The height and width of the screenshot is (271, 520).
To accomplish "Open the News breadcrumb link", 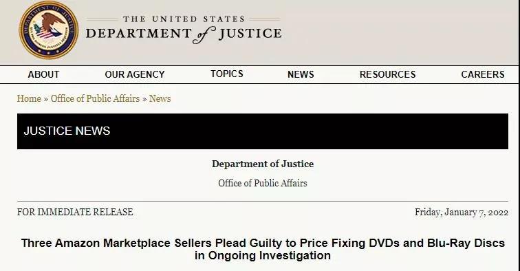I will [160, 98].
